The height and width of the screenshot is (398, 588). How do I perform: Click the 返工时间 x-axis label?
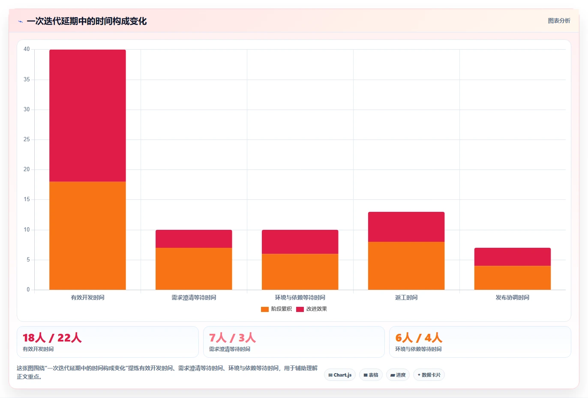coord(406,297)
